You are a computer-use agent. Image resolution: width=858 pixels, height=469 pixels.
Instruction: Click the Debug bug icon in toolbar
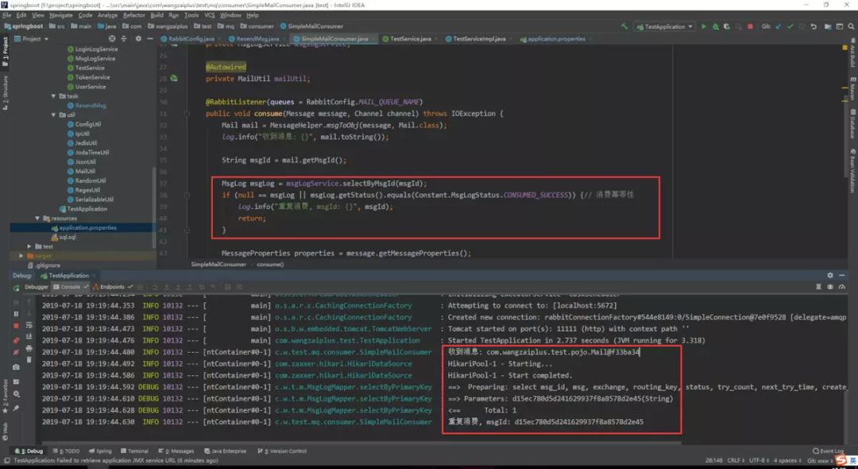[x=714, y=26]
